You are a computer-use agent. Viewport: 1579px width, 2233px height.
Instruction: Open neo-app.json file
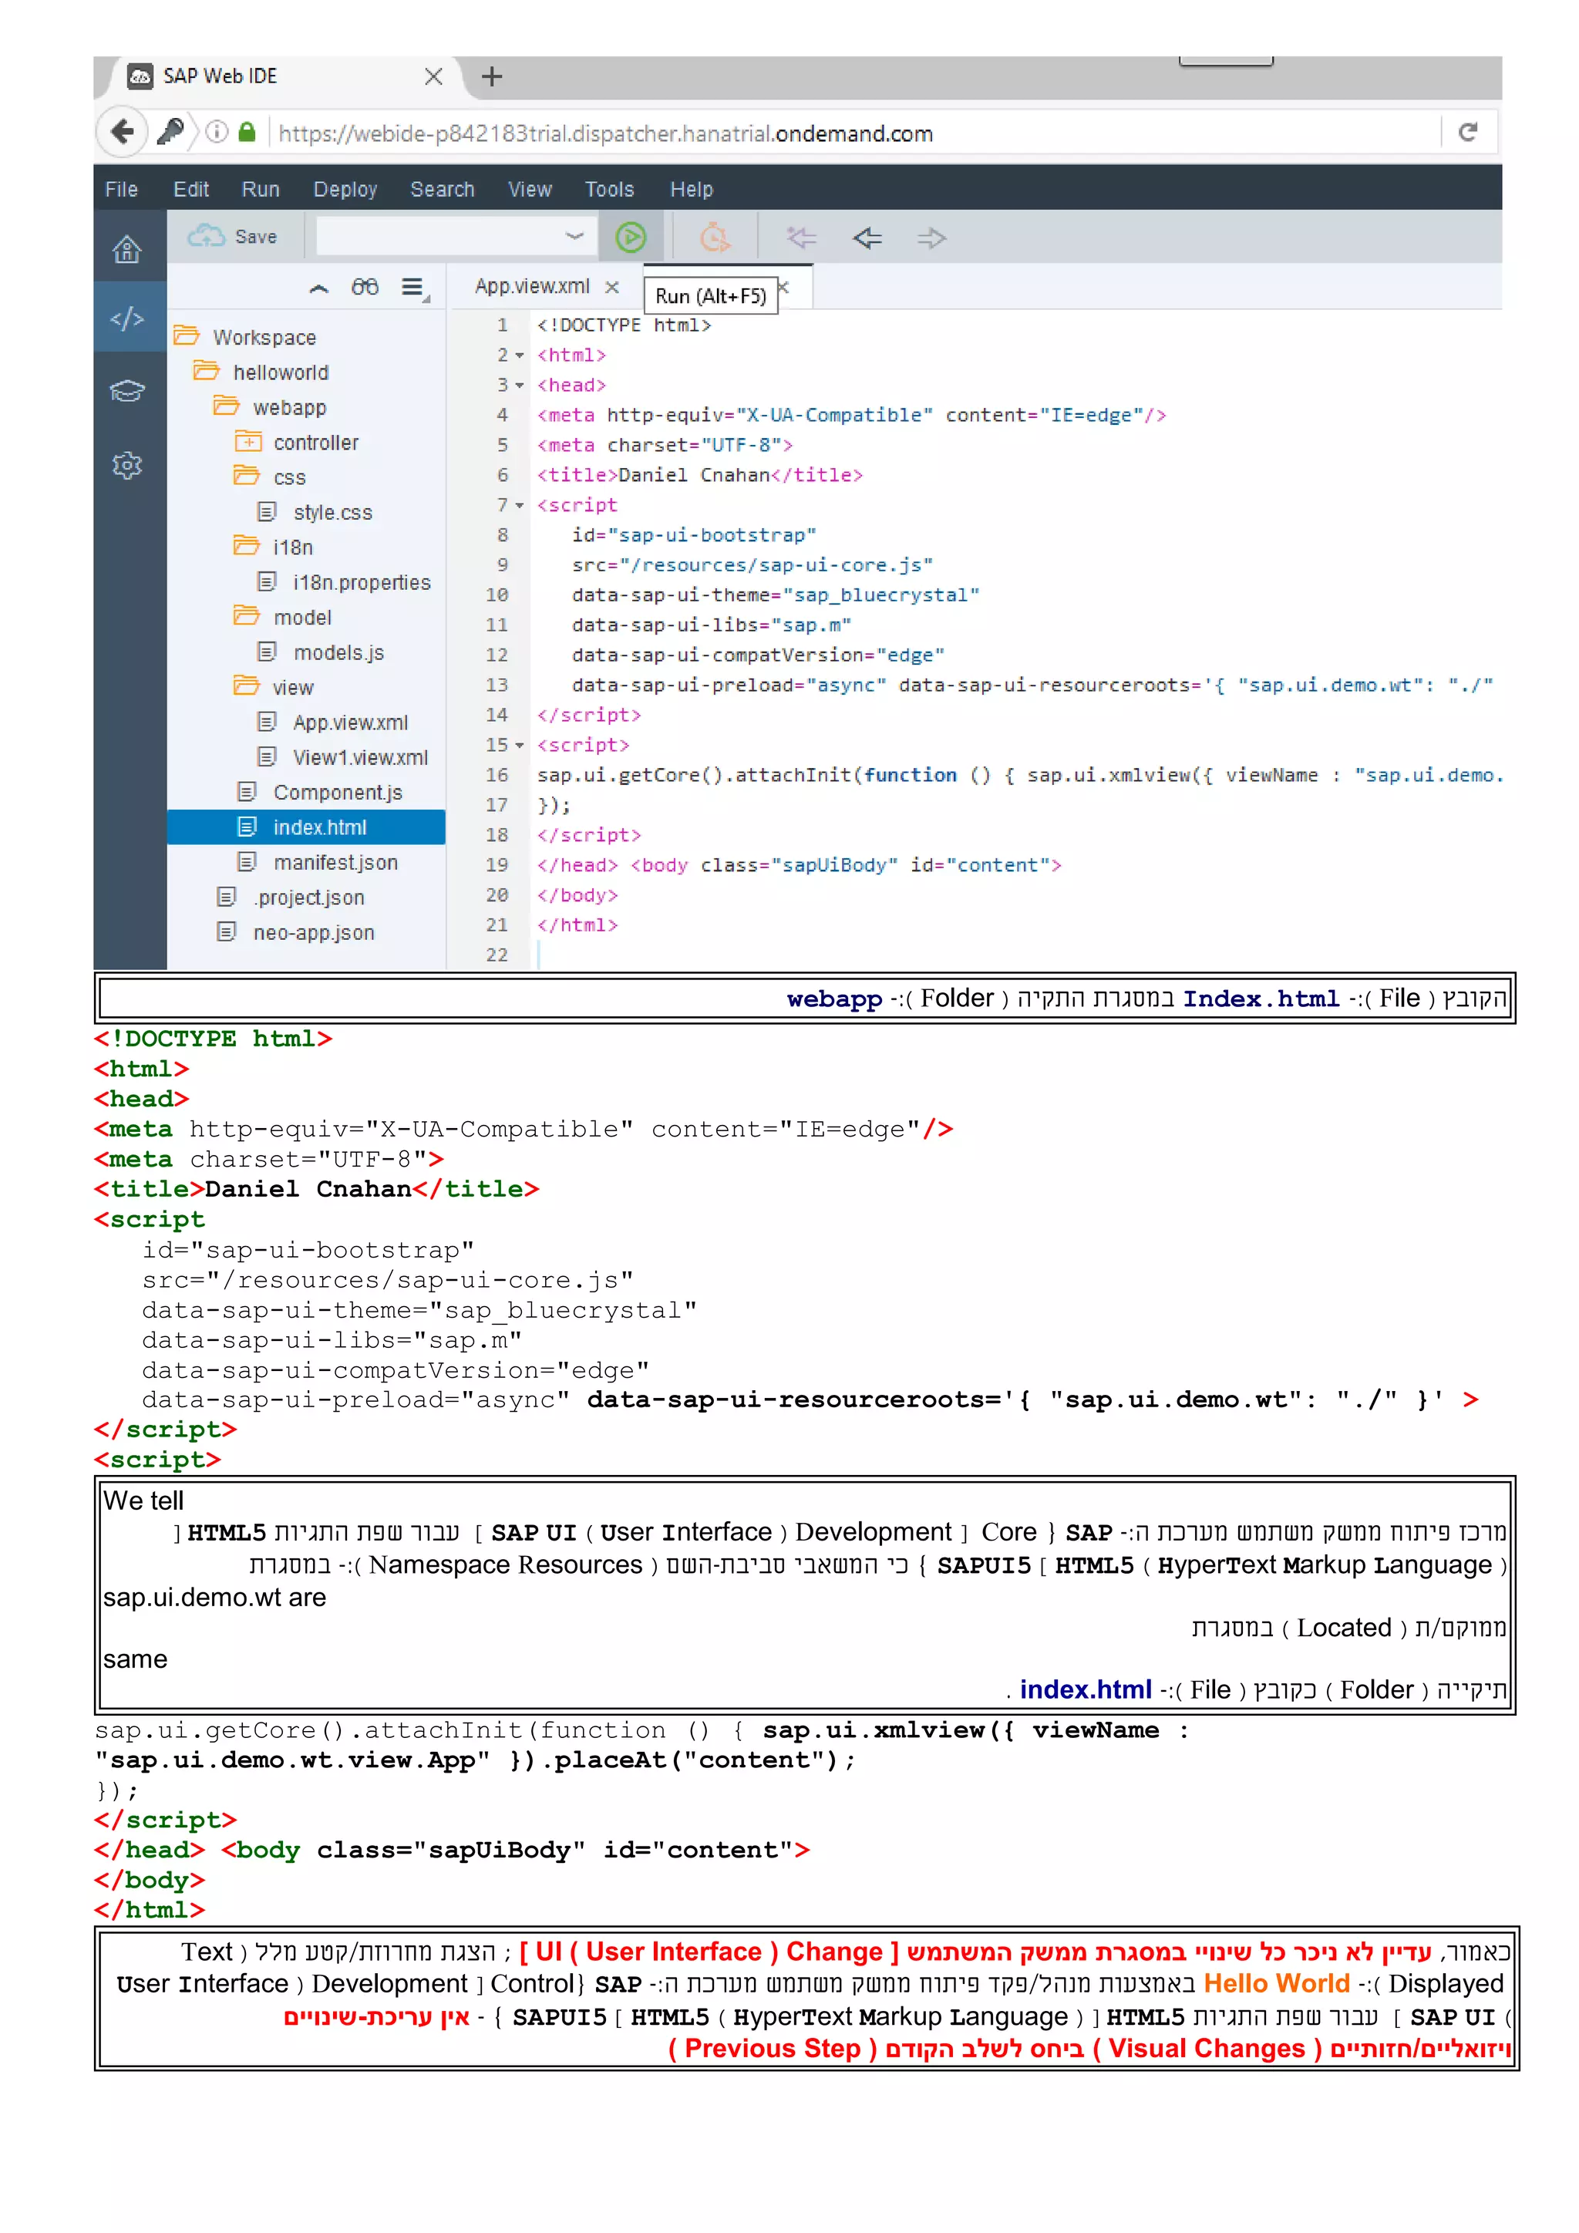pyautogui.click(x=313, y=933)
